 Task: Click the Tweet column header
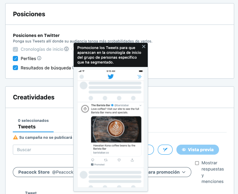tap(31, 192)
